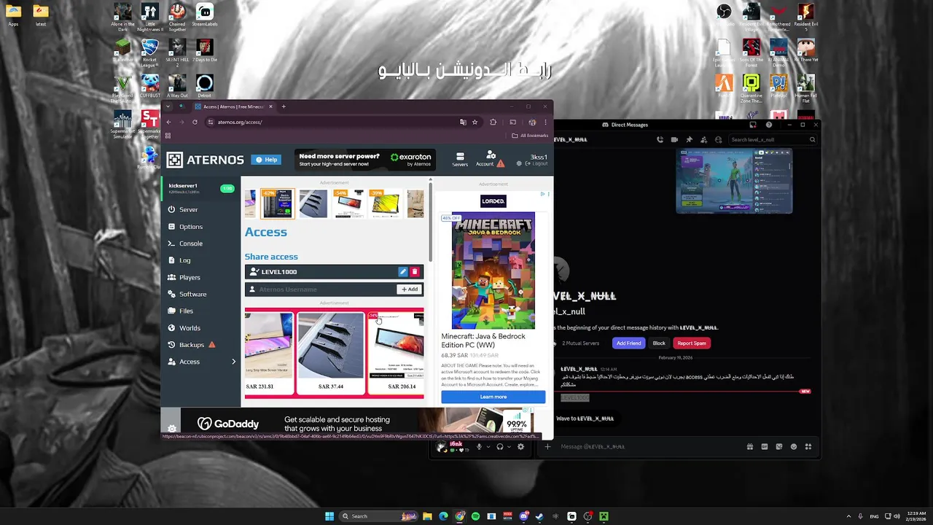Open Software in the Aternos sidebar
Screen dimensions: 933x525
coord(192,294)
